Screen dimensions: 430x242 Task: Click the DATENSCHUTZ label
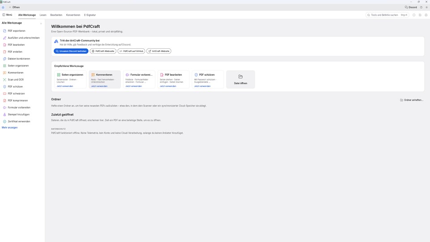[58, 129]
